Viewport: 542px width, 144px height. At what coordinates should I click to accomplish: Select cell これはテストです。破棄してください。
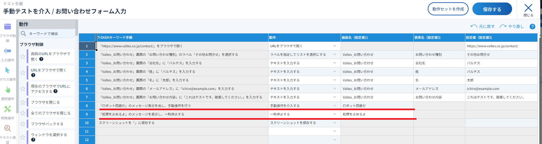(501, 97)
